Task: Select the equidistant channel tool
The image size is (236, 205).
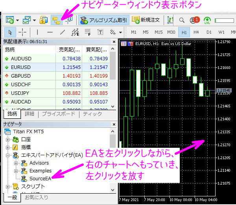Action: 75,32
